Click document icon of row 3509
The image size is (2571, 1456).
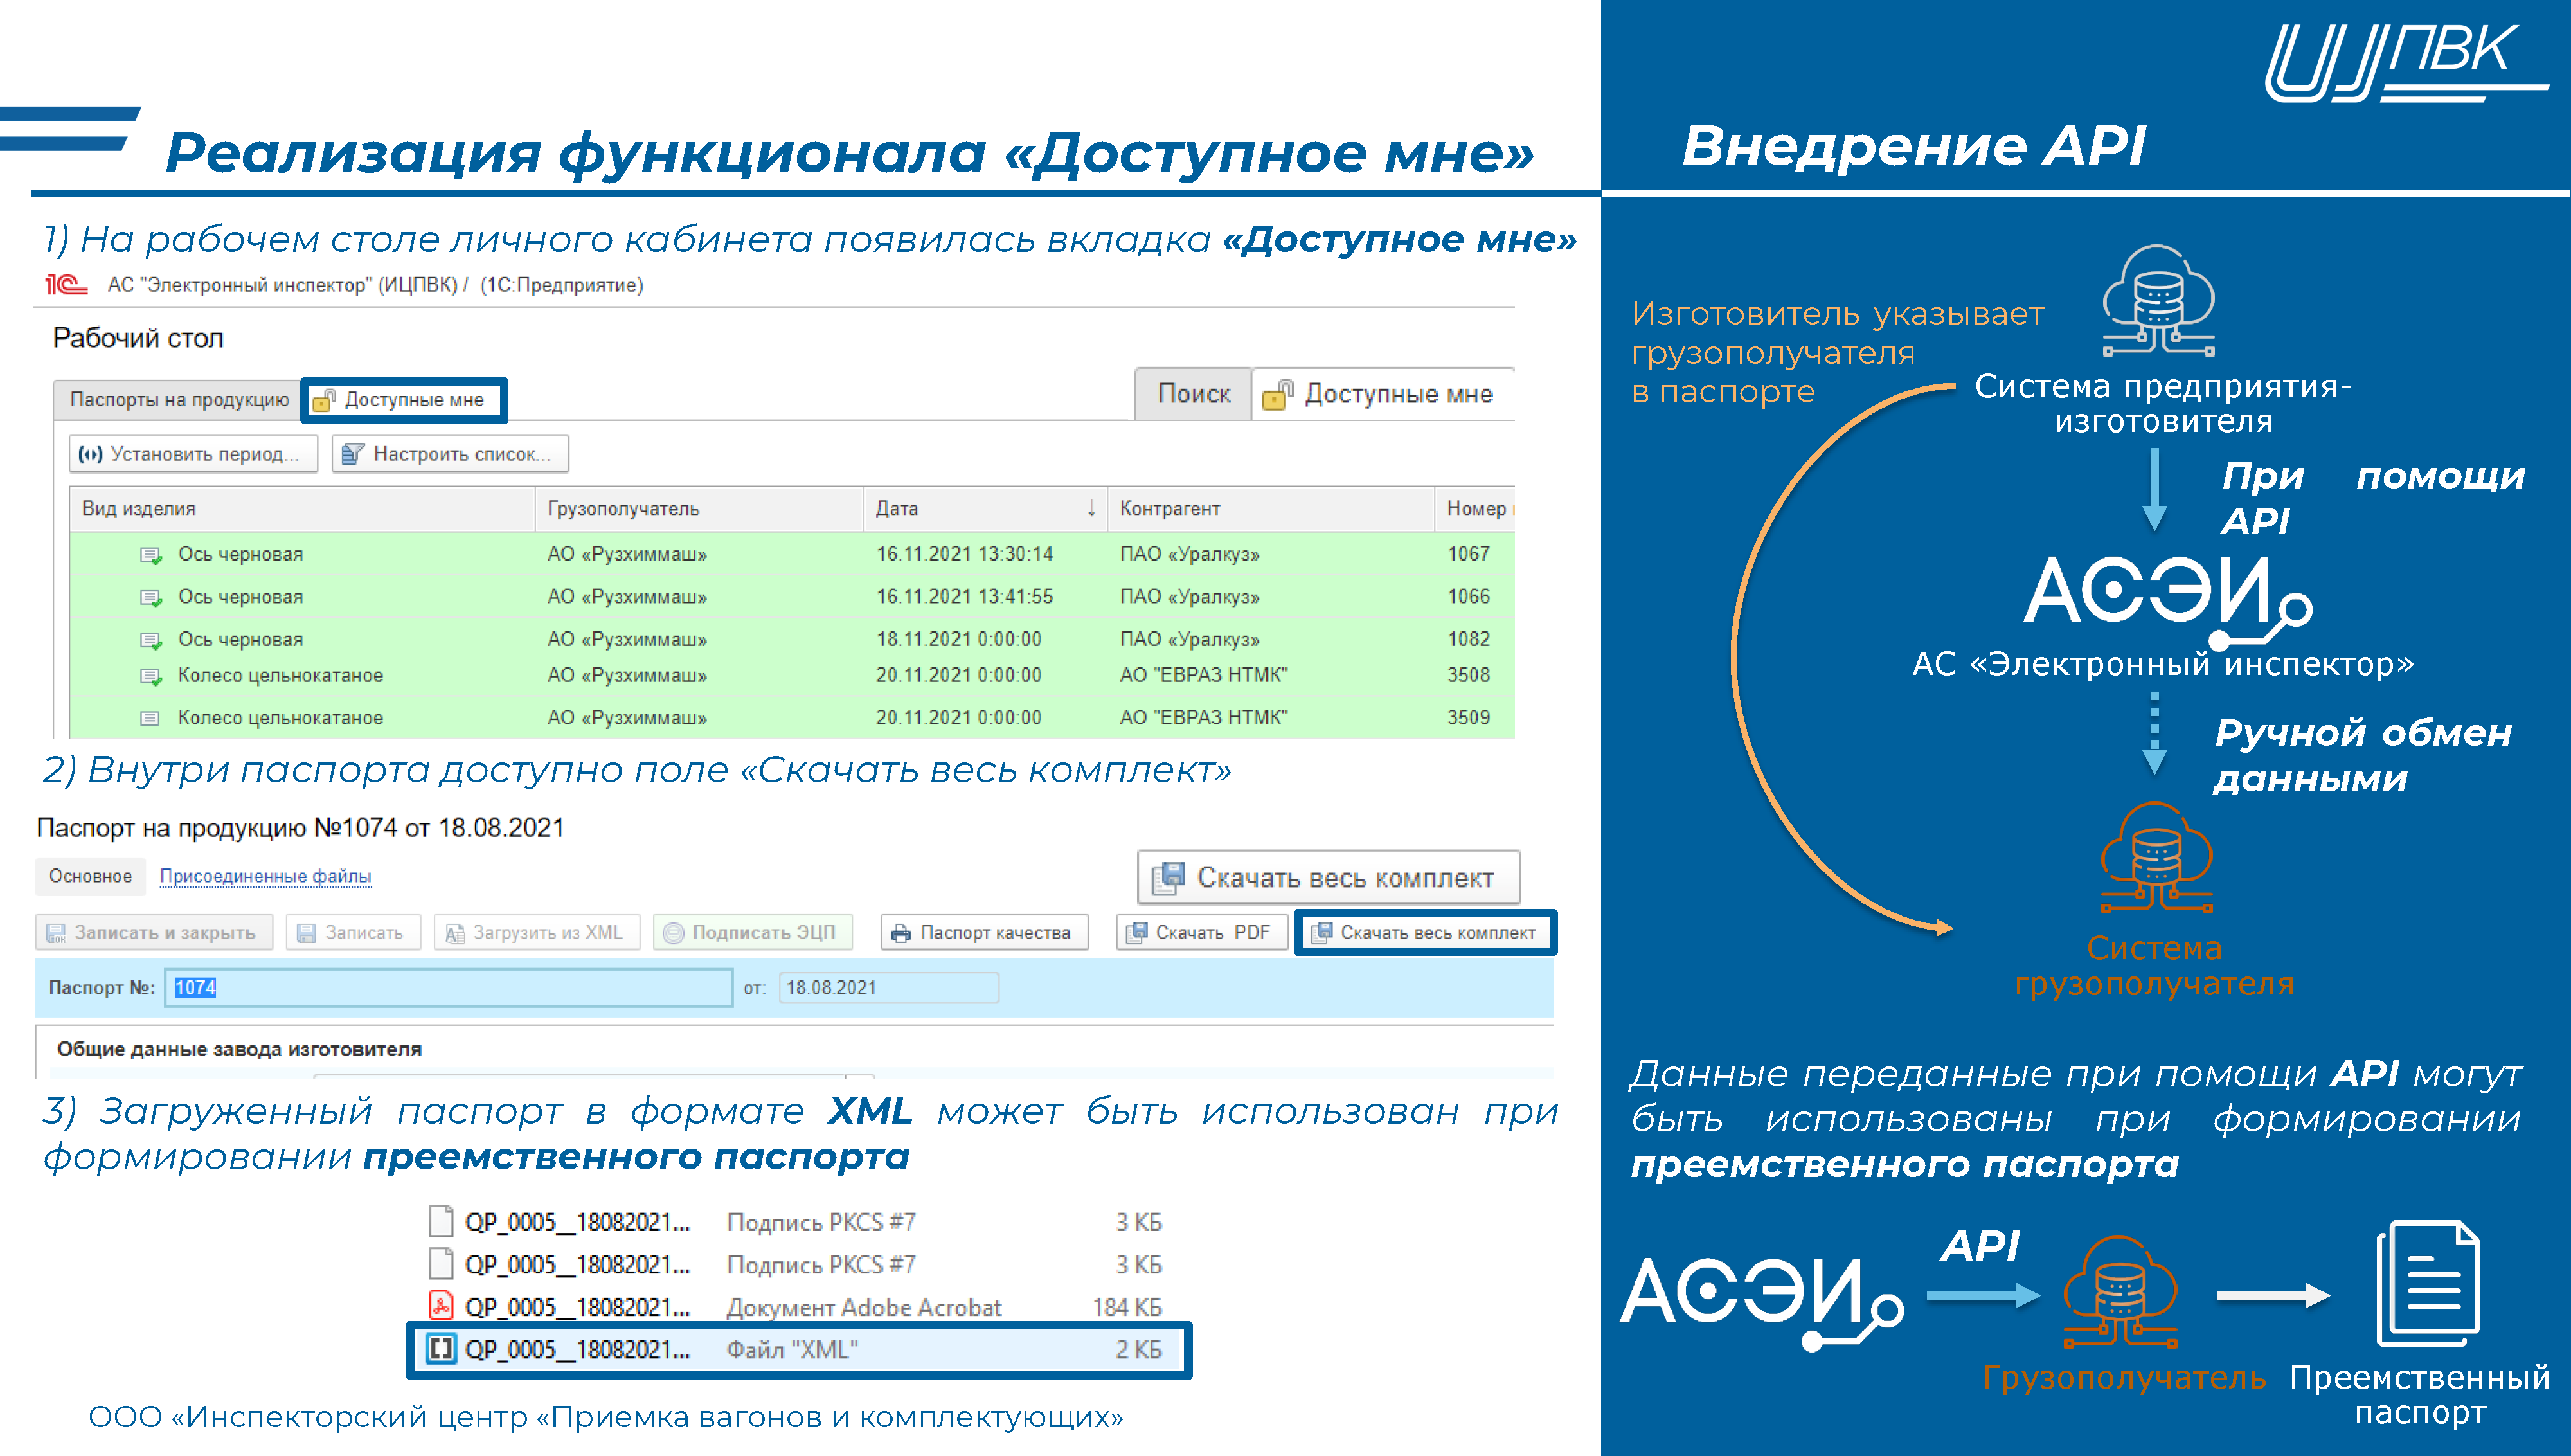point(150,718)
